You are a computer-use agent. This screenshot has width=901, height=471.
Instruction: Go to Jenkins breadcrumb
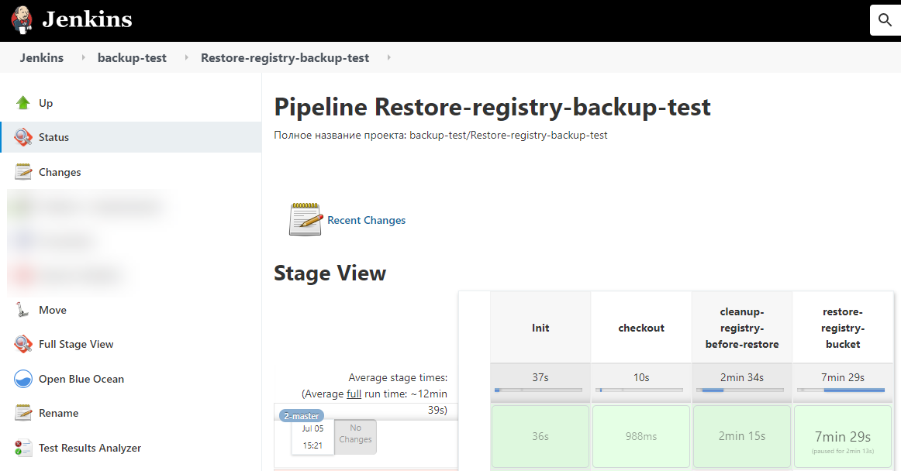[x=41, y=57]
